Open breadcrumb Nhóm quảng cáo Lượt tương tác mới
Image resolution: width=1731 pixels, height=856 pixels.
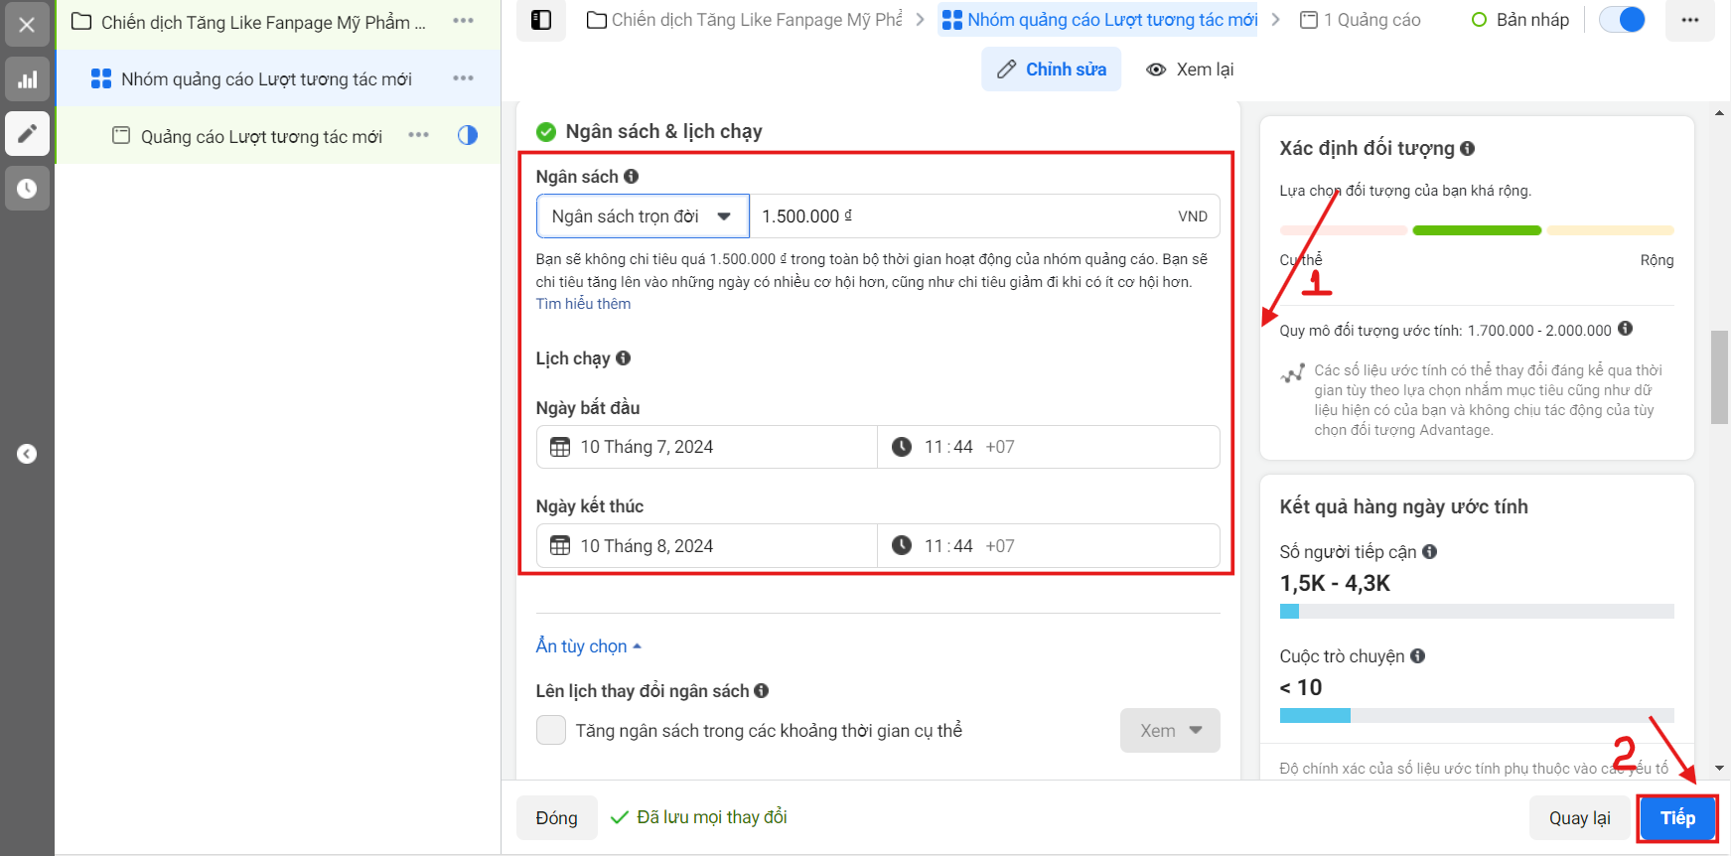[1098, 20]
